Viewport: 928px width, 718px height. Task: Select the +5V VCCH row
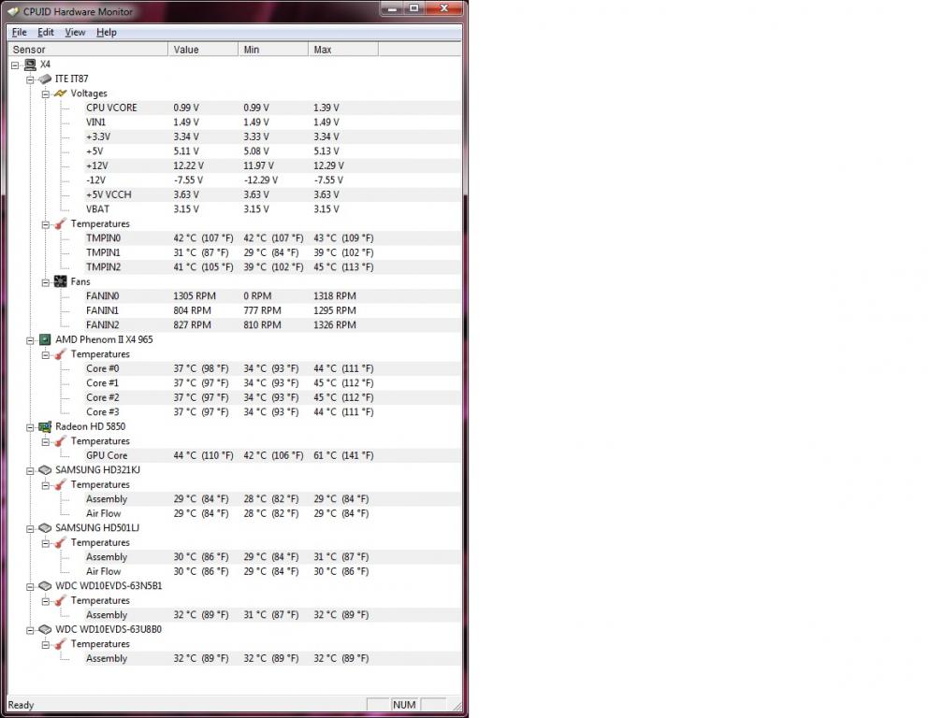(272, 194)
